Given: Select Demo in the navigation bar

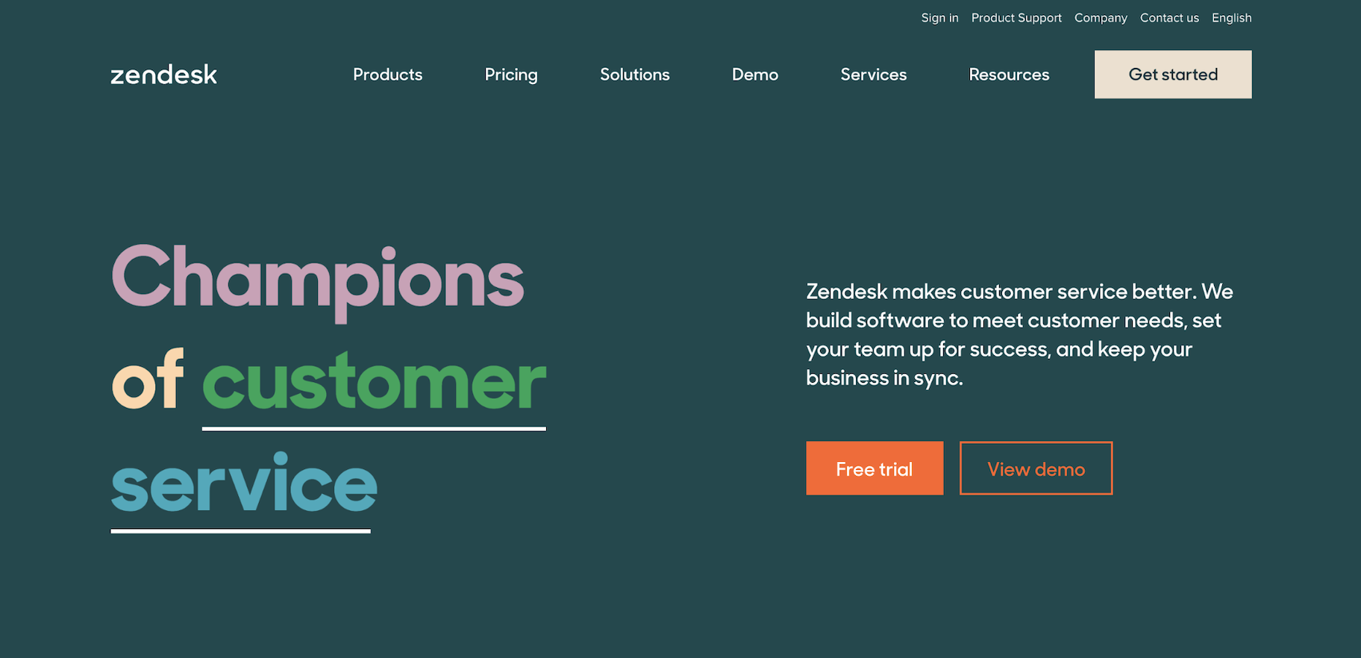Looking at the screenshot, I should tap(754, 75).
